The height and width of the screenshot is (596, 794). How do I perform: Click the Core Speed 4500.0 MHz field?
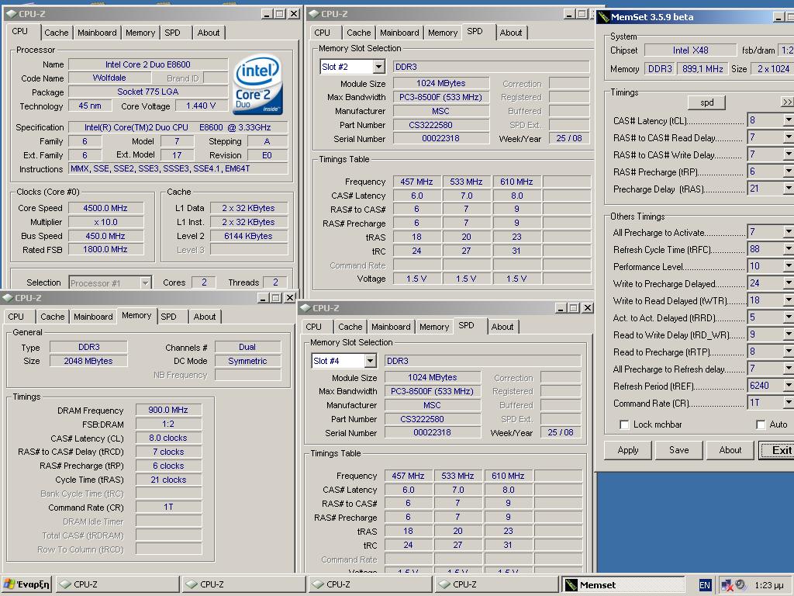point(105,208)
